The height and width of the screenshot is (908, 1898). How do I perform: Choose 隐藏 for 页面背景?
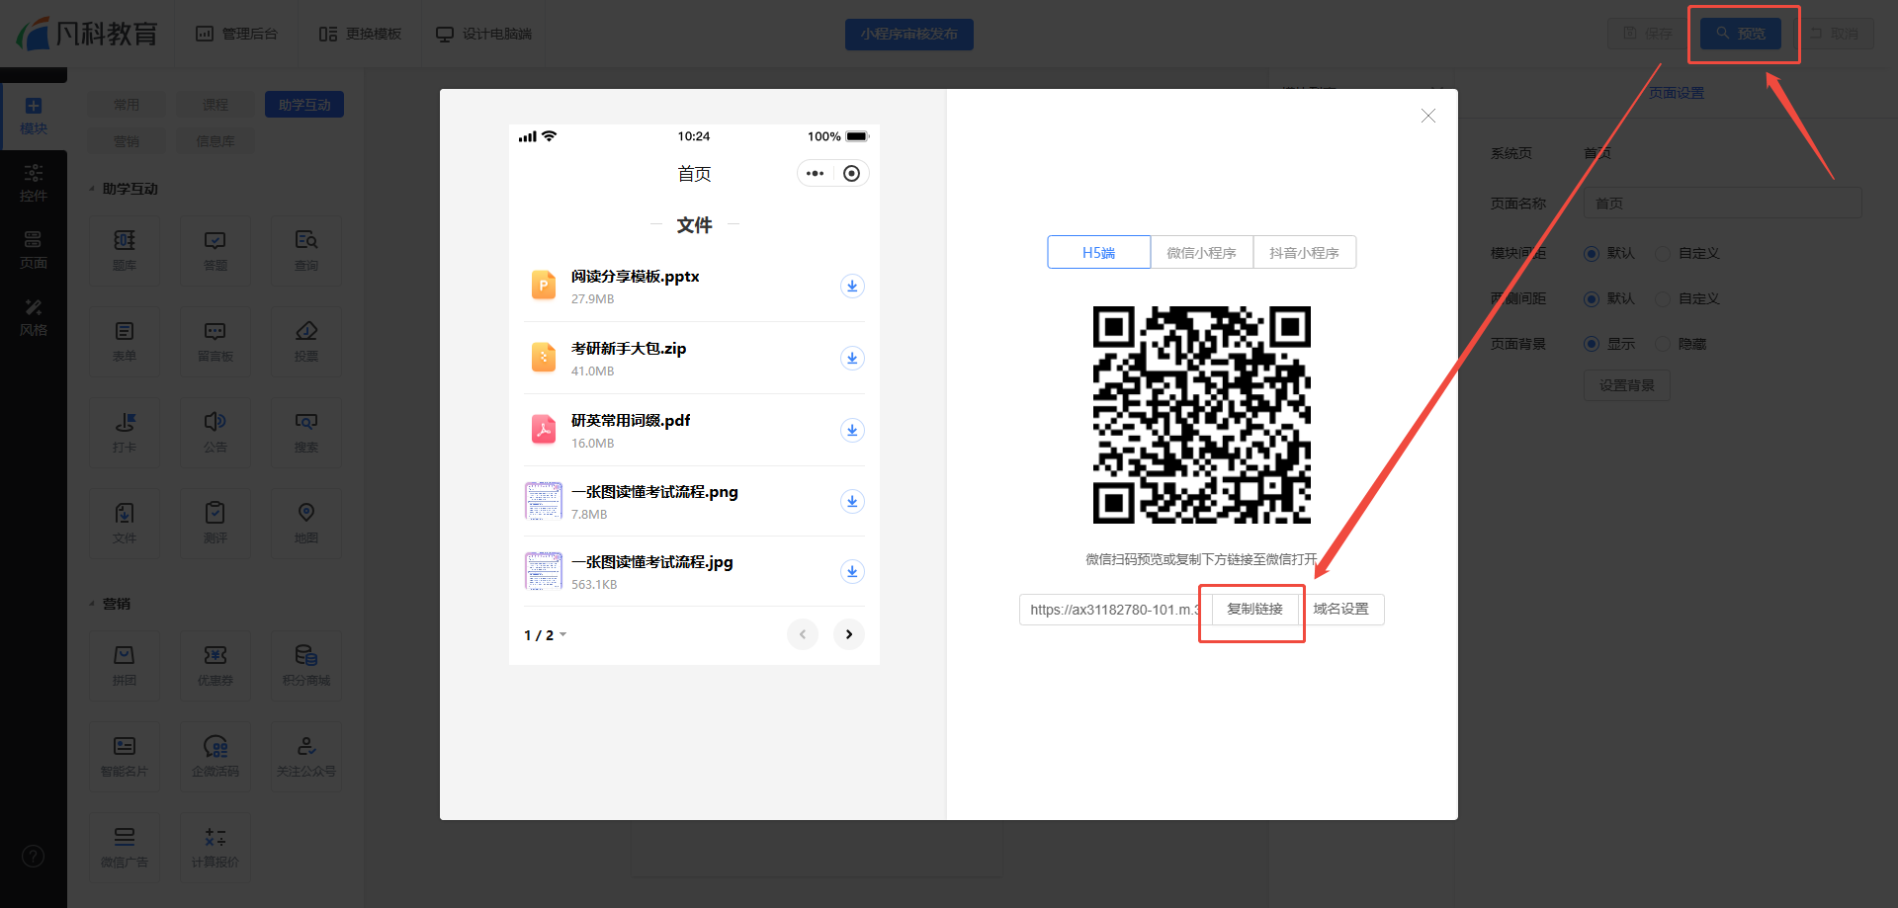point(1682,344)
